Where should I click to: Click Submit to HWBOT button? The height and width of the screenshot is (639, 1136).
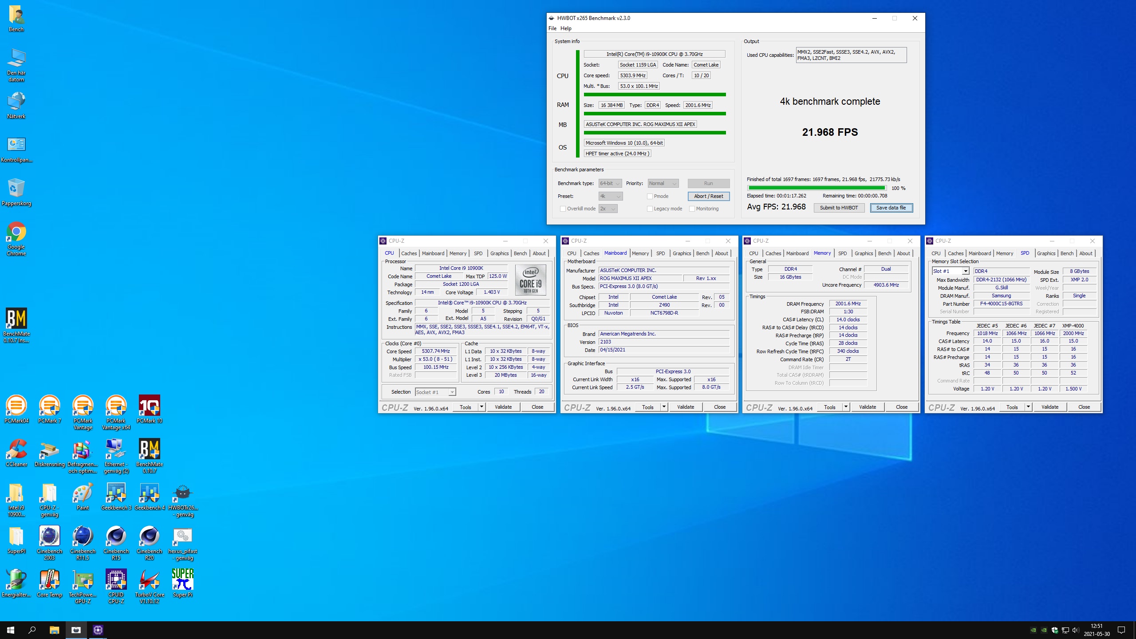(x=839, y=208)
